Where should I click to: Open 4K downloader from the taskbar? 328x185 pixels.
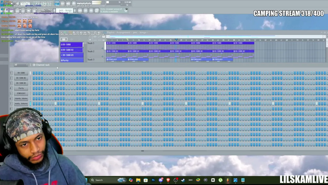pyautogui.click(x=206, y=180)
